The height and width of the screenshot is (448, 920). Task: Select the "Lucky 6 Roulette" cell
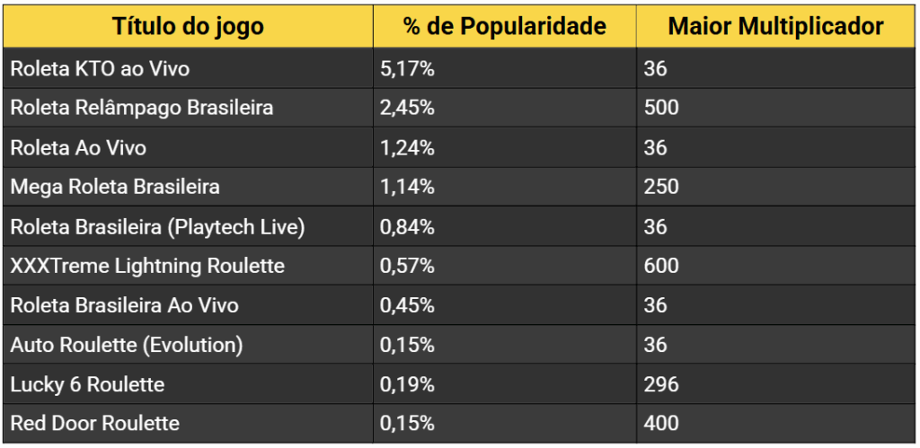coord(88,384)
